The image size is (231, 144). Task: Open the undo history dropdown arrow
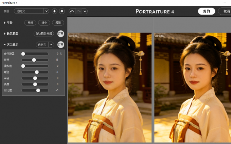pyautogui.click(x=85, y=11)
